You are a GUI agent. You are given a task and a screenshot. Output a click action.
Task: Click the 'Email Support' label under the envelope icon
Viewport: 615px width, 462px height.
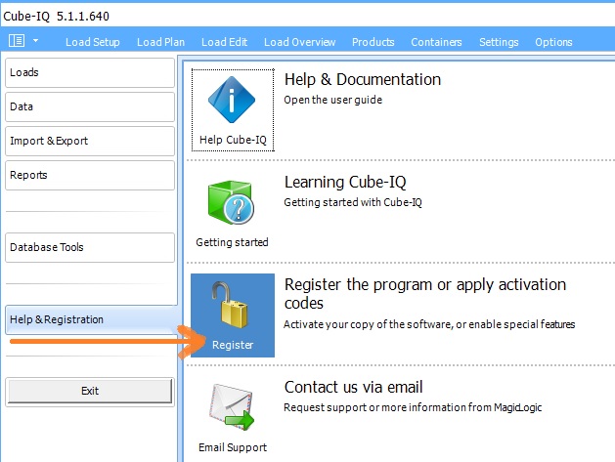pos(233,447)
